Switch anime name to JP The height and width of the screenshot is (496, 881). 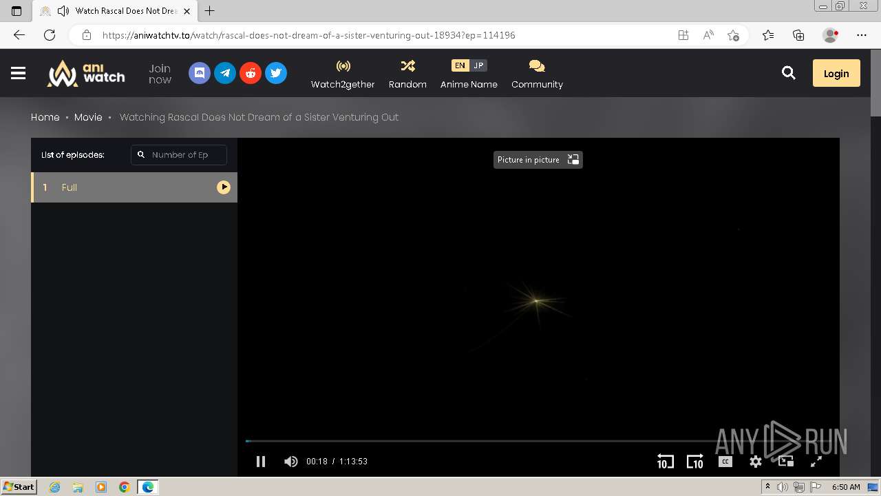478,65
